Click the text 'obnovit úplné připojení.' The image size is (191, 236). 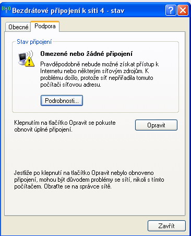tap(43, 129)
